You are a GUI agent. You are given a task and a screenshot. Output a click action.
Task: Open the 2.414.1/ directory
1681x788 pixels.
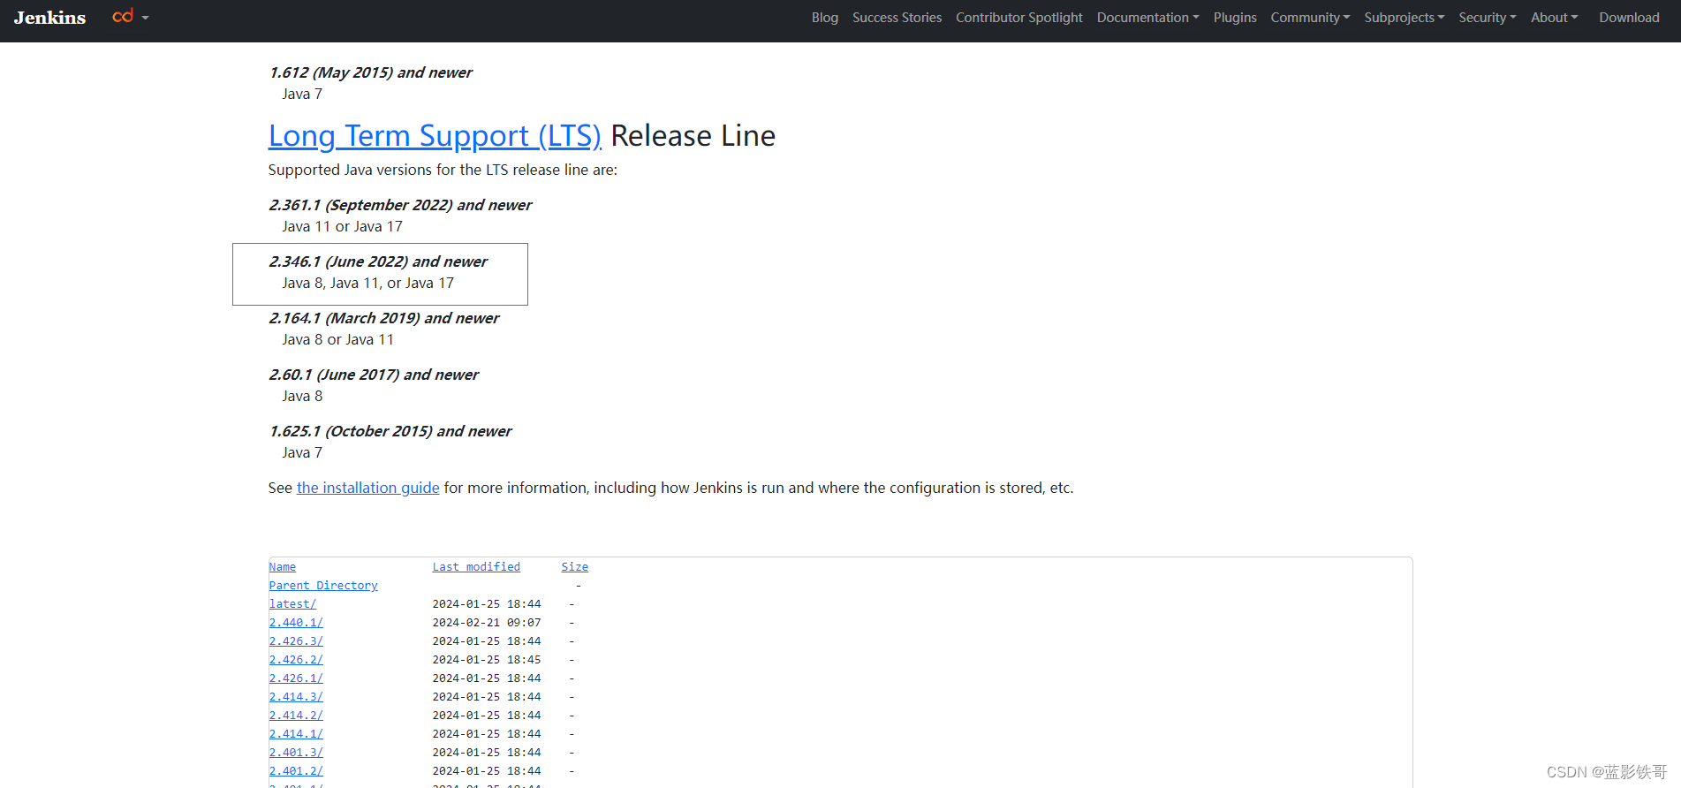coord(296,734)
